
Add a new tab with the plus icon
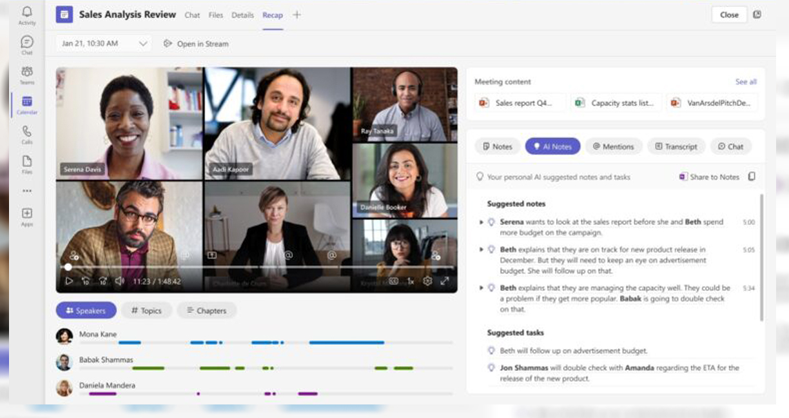297,15
